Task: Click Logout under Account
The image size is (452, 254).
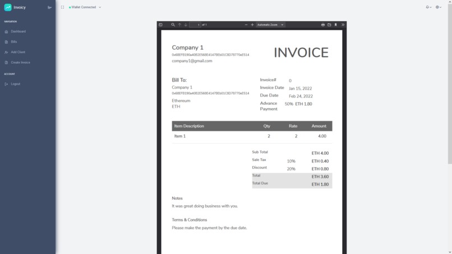Action: point(16,84)
